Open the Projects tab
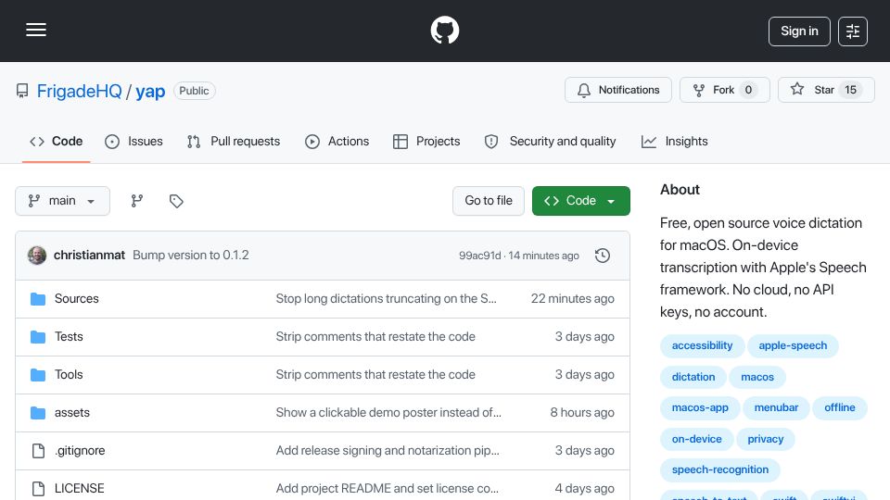The width and height of the screenshot is (890, 500). pyautogui.click(x=426, y=142)
